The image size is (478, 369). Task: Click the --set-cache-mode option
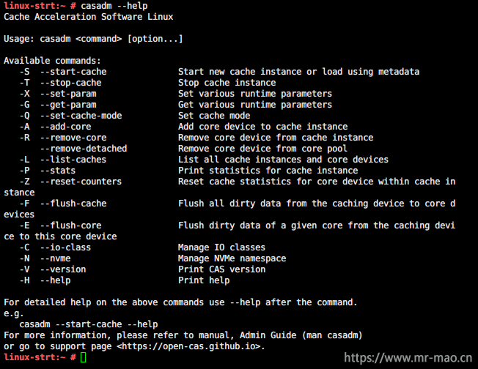click(x=81, y=116)
